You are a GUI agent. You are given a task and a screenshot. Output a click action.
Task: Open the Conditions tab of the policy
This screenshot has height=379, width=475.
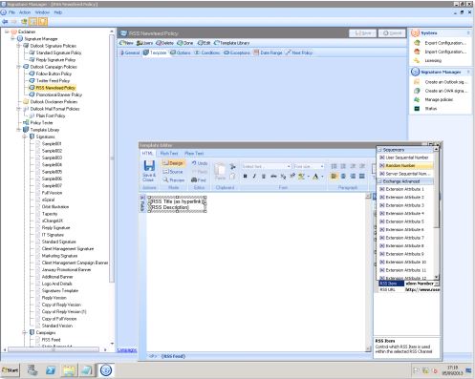click(206, 53)
